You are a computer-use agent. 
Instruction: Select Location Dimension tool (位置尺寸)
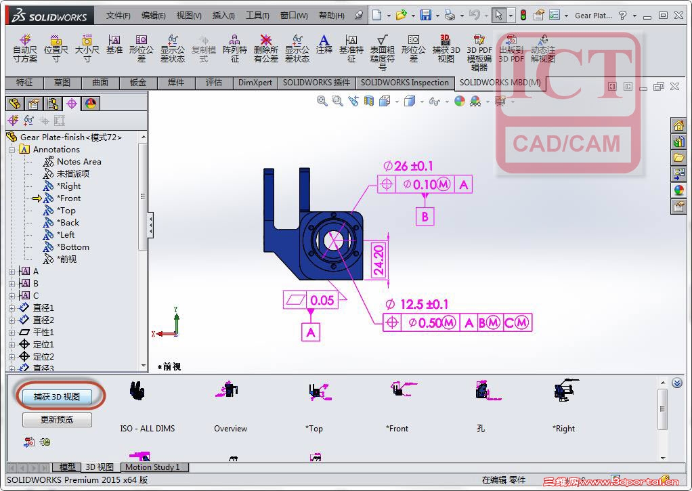click(x=56, y=49)
